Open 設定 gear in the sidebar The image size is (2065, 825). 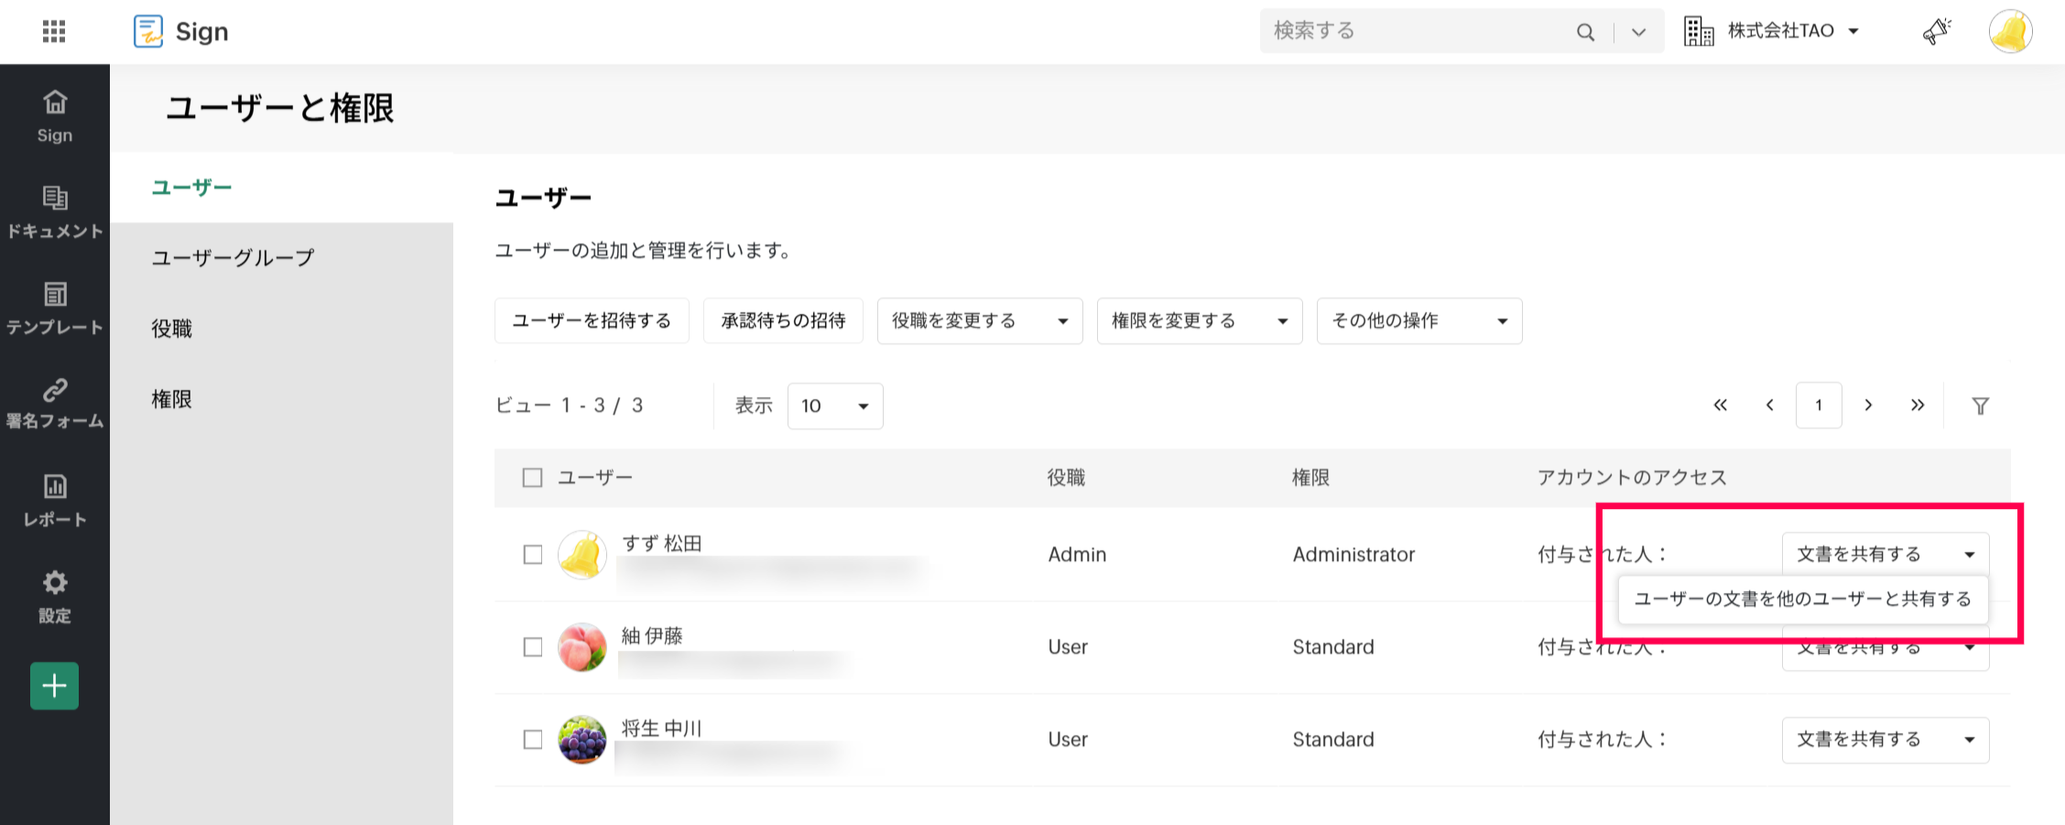(55, 596)
